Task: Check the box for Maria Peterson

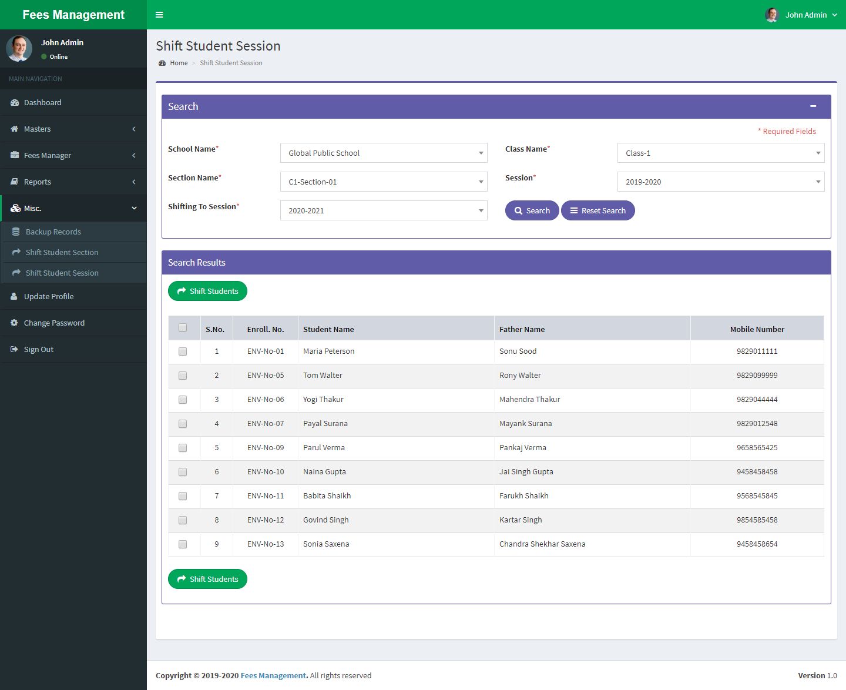Action: 183,351
